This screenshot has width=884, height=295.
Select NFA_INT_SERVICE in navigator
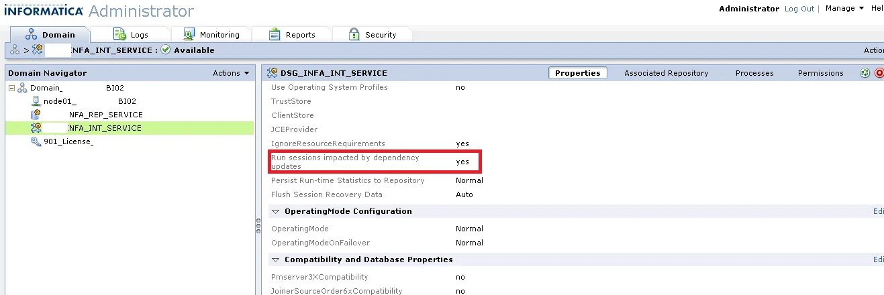point(105,128)
